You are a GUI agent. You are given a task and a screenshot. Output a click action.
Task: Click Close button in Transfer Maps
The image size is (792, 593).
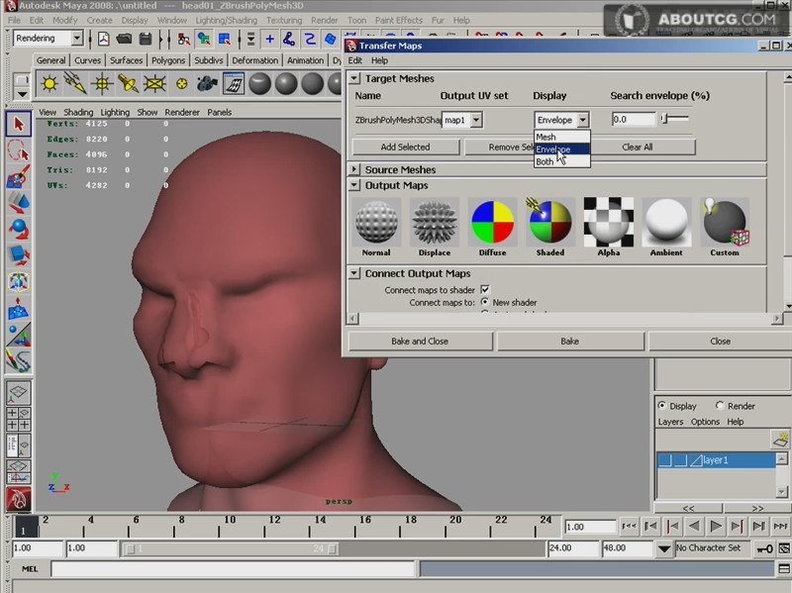721,342
